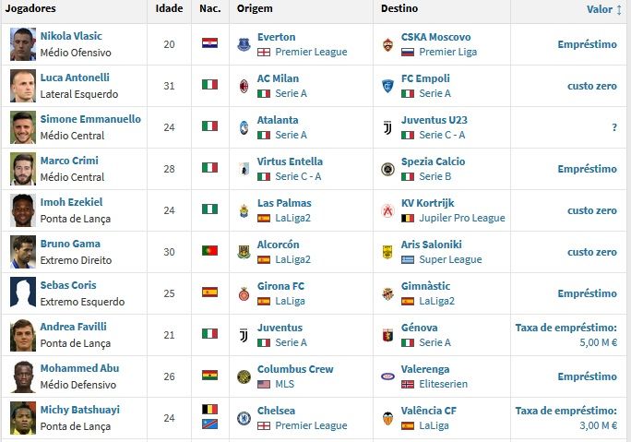Screen dimensions: 631x442
Task: Sort the table by Valor column
Action: 604,9
